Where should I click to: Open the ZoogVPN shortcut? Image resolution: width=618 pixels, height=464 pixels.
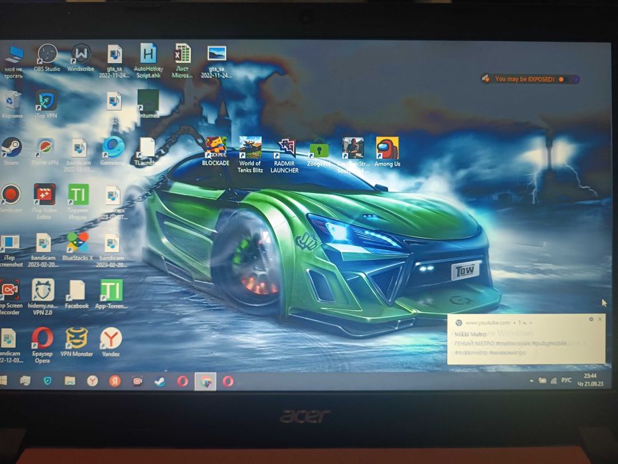[319, 152]
